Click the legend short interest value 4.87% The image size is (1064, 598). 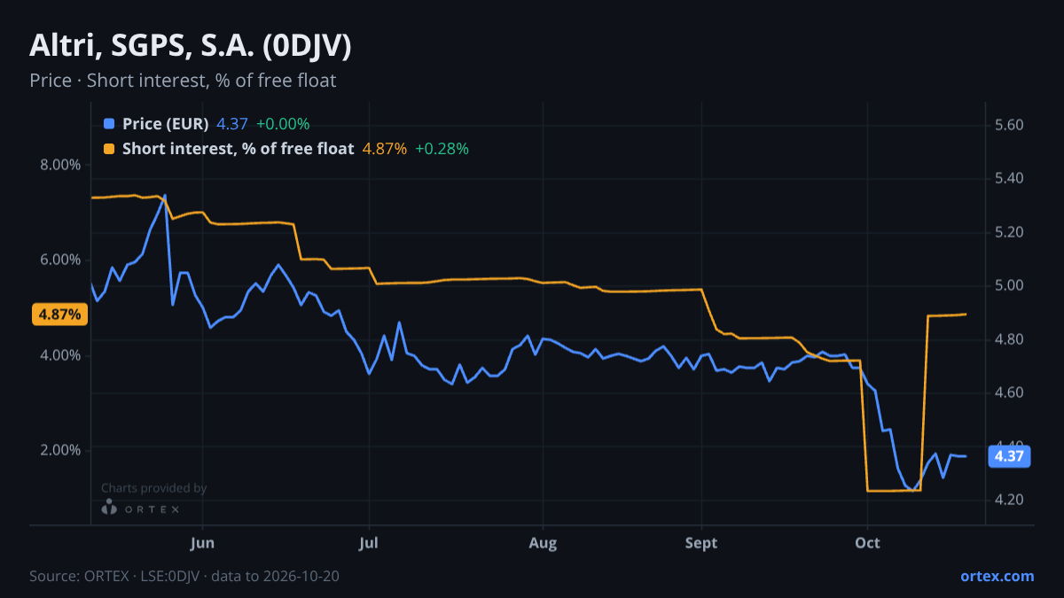[x=385, y=149]
